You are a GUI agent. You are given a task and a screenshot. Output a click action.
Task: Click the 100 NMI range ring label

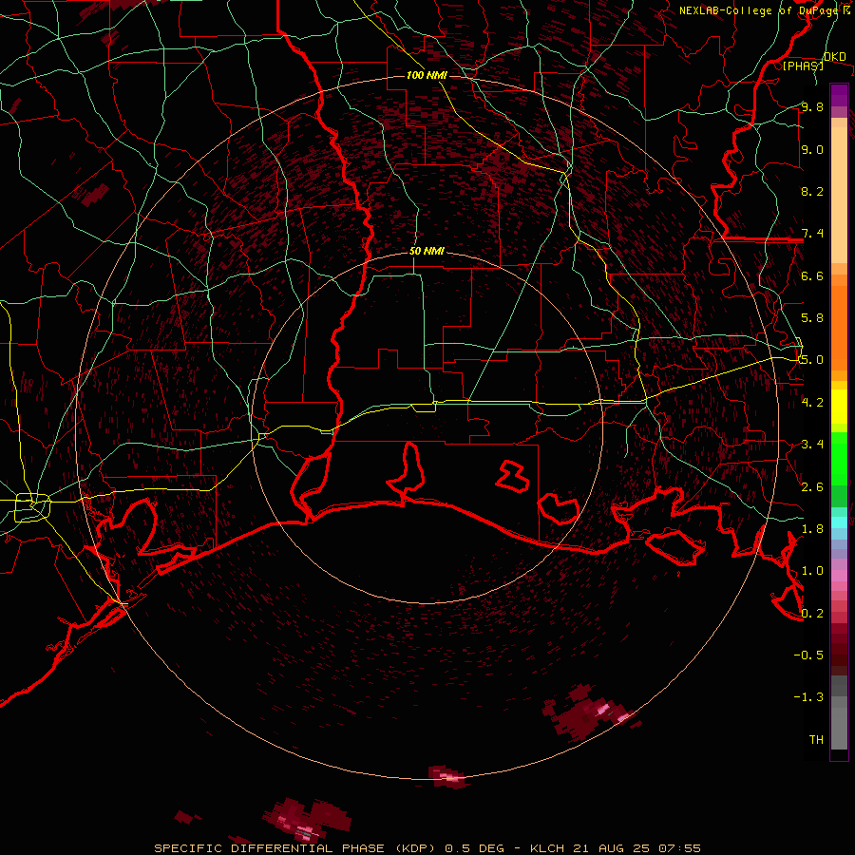[427, 75]
